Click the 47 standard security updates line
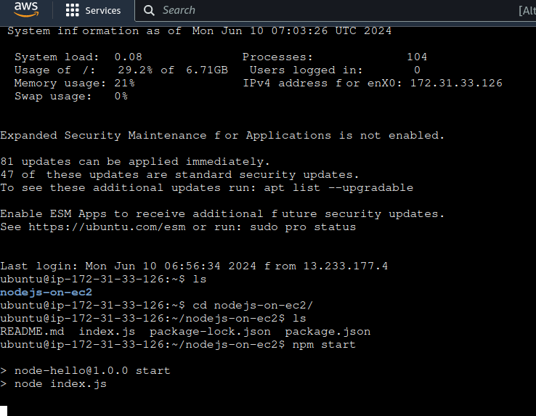Viewport: 536px width, 416px height. tap(179, 175)
